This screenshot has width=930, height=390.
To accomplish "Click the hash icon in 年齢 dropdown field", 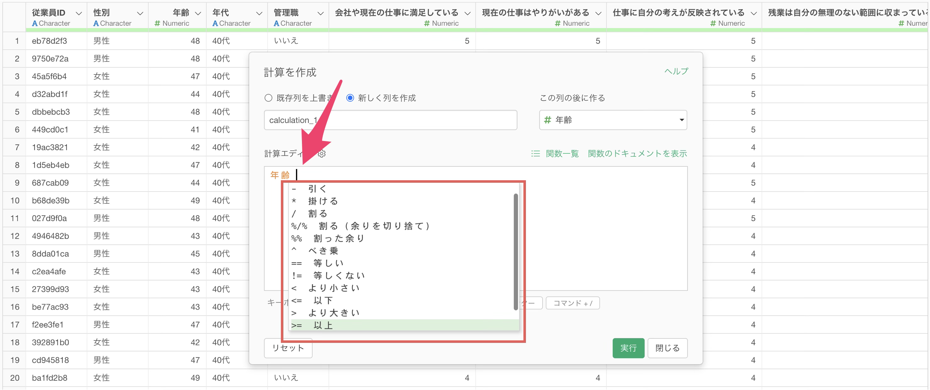I will 547,120.
